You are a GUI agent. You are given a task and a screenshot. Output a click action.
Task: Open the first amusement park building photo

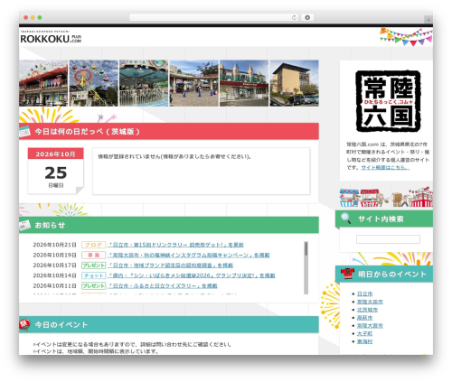tap(43, 83)
